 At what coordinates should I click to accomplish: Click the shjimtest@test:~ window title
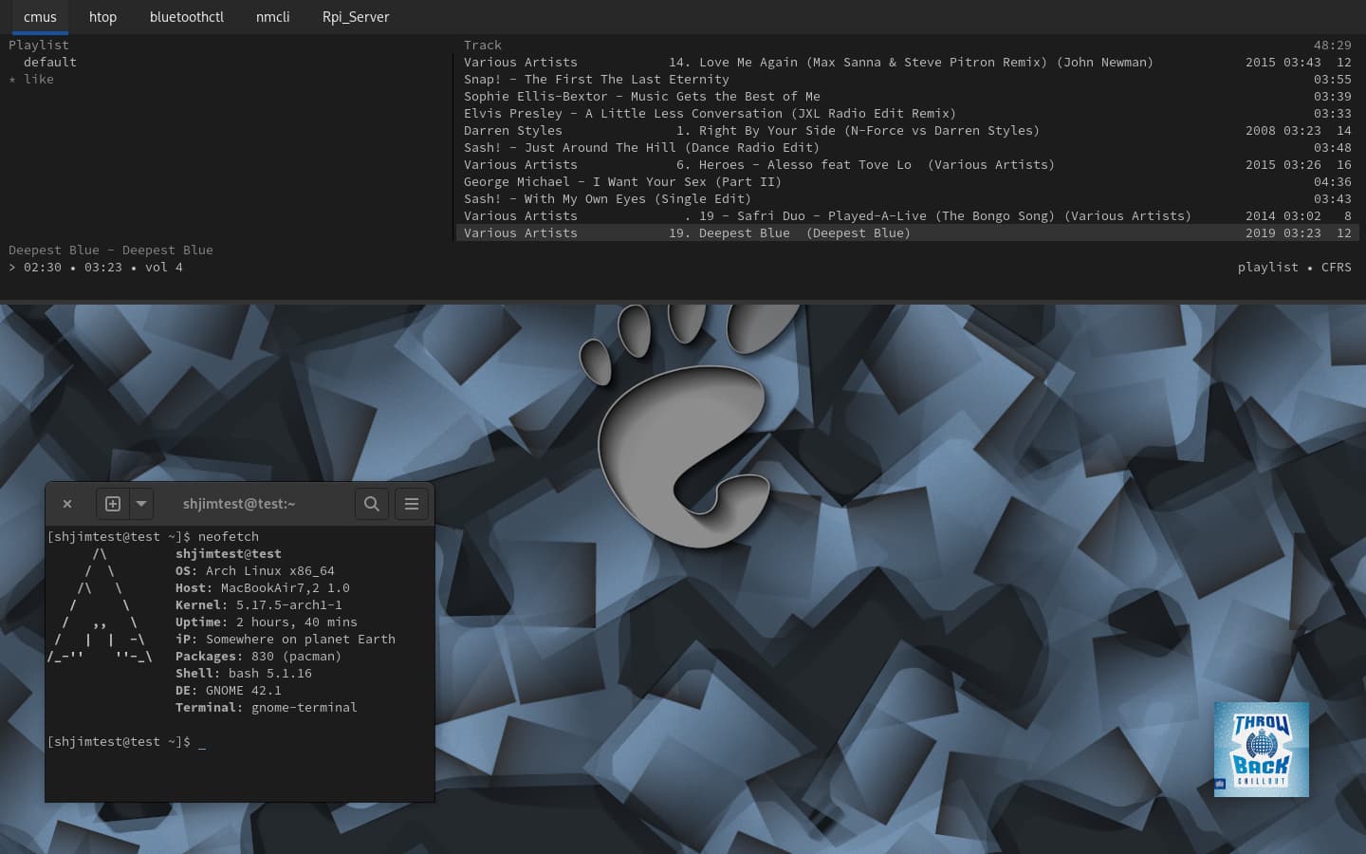239,504
